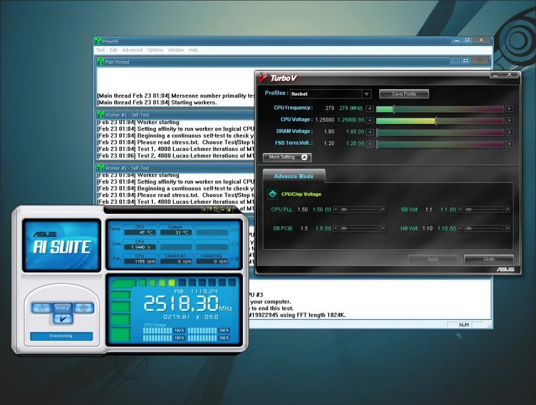This screenshot has height=405, width=536.
Task: Decrease DRAM Voltage with left arrow
Action: click(369, 132)
